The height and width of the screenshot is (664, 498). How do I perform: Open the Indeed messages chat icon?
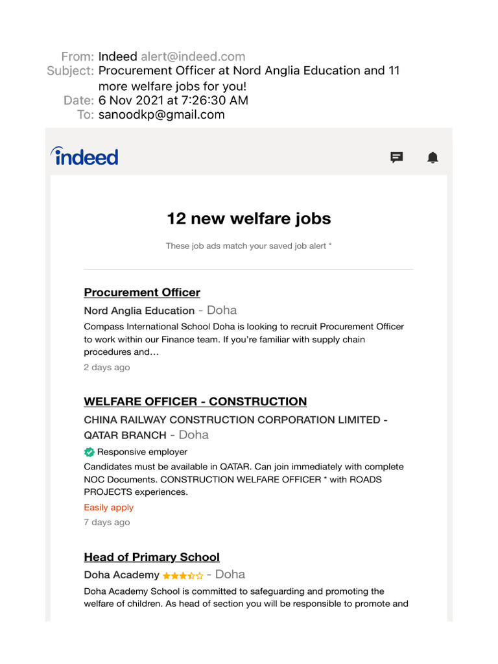396,158
